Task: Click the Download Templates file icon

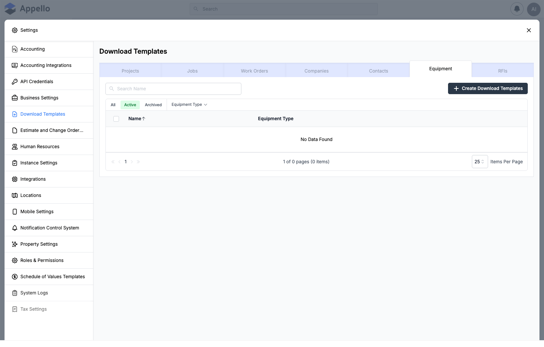Action: coord(15,114)
